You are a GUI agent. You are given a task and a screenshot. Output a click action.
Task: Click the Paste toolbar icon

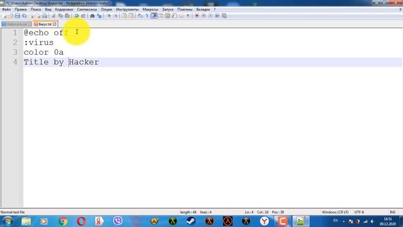[67, 16]
